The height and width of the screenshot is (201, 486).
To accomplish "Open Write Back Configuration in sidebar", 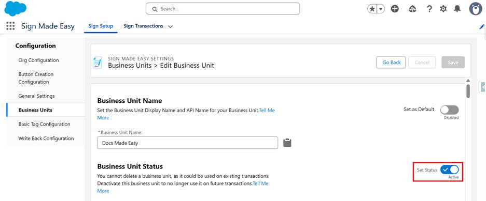I will click(x=46, y=138).
